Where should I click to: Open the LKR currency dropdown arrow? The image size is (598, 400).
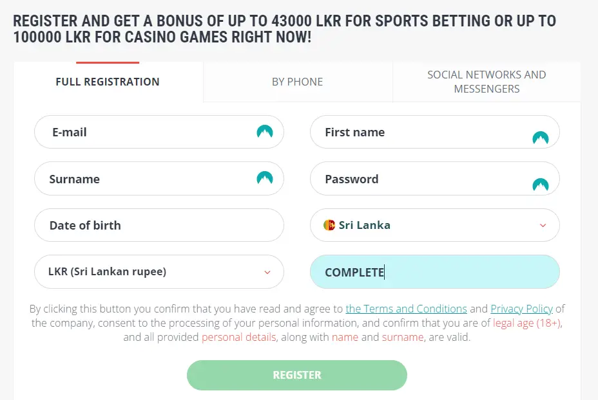(x=267, y=272)
